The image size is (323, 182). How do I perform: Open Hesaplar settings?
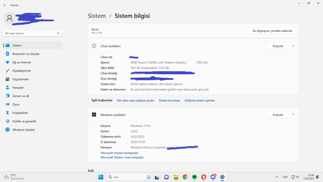click(x=33, y=88)
